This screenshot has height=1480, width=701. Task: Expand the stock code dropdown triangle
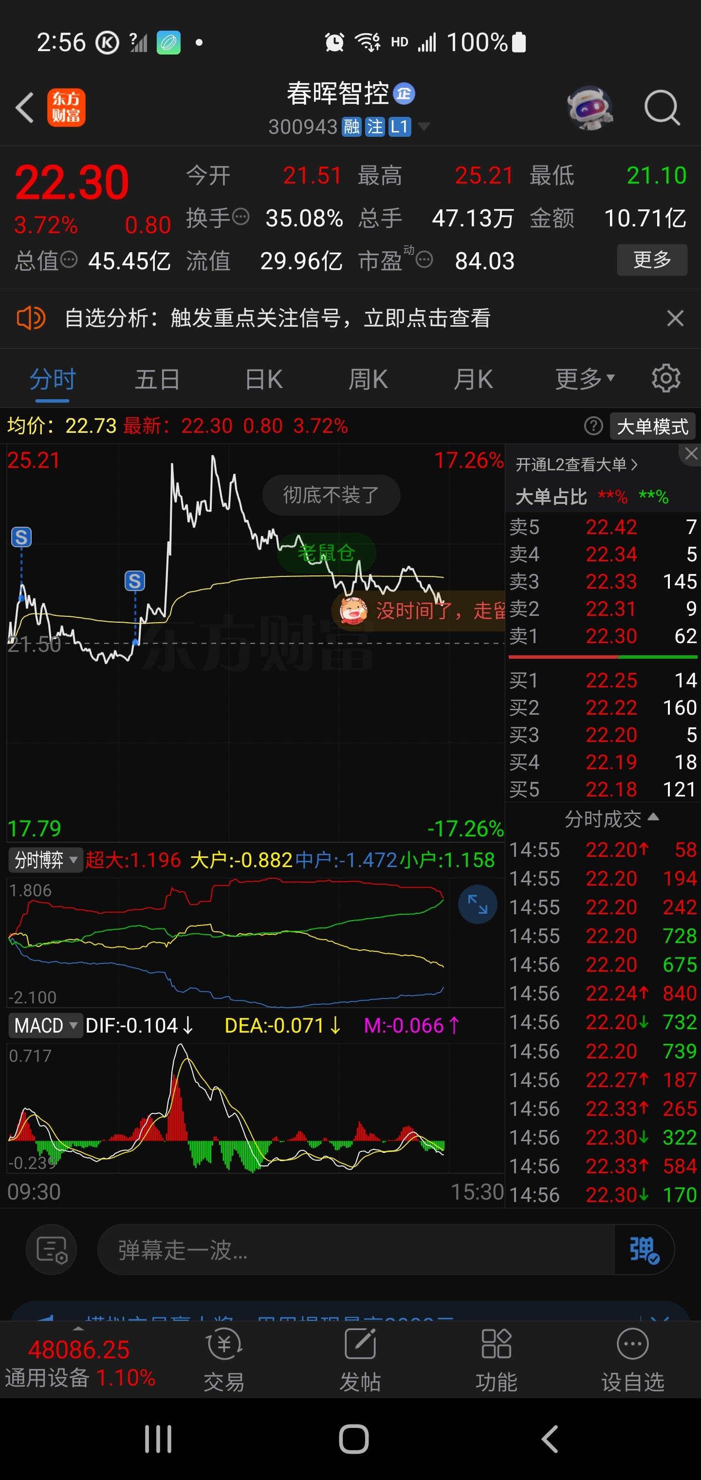[424, 127]
